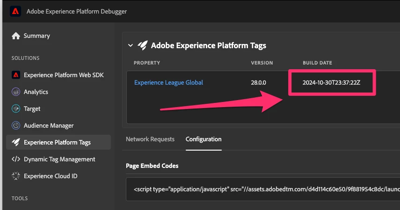Screen dimensions: 400x210
Task: Click the rocket icon beside the panel heading
Action: (143, 45)
